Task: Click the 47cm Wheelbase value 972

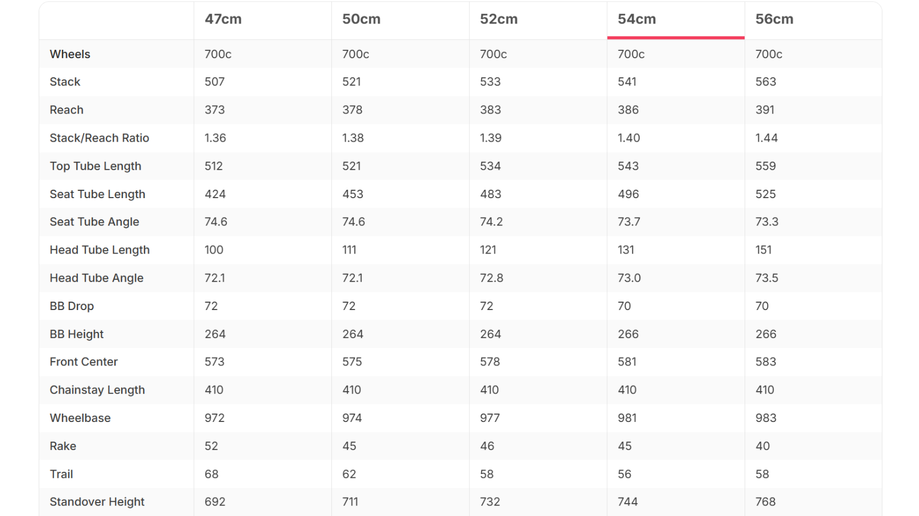Action: 215,418
